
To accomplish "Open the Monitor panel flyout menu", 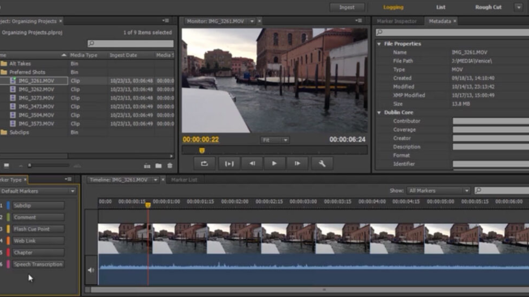I will (358, 21).
